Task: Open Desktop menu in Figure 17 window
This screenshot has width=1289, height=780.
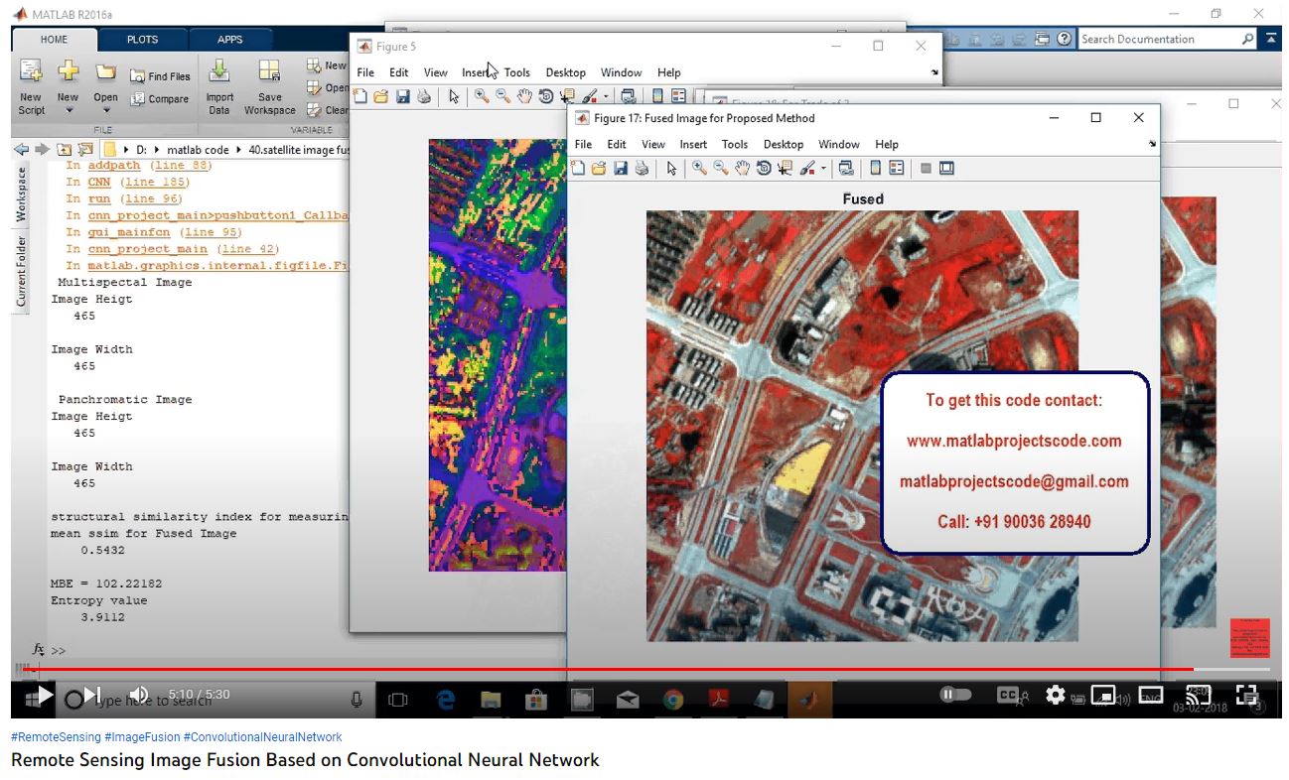Action: (784, 145)
